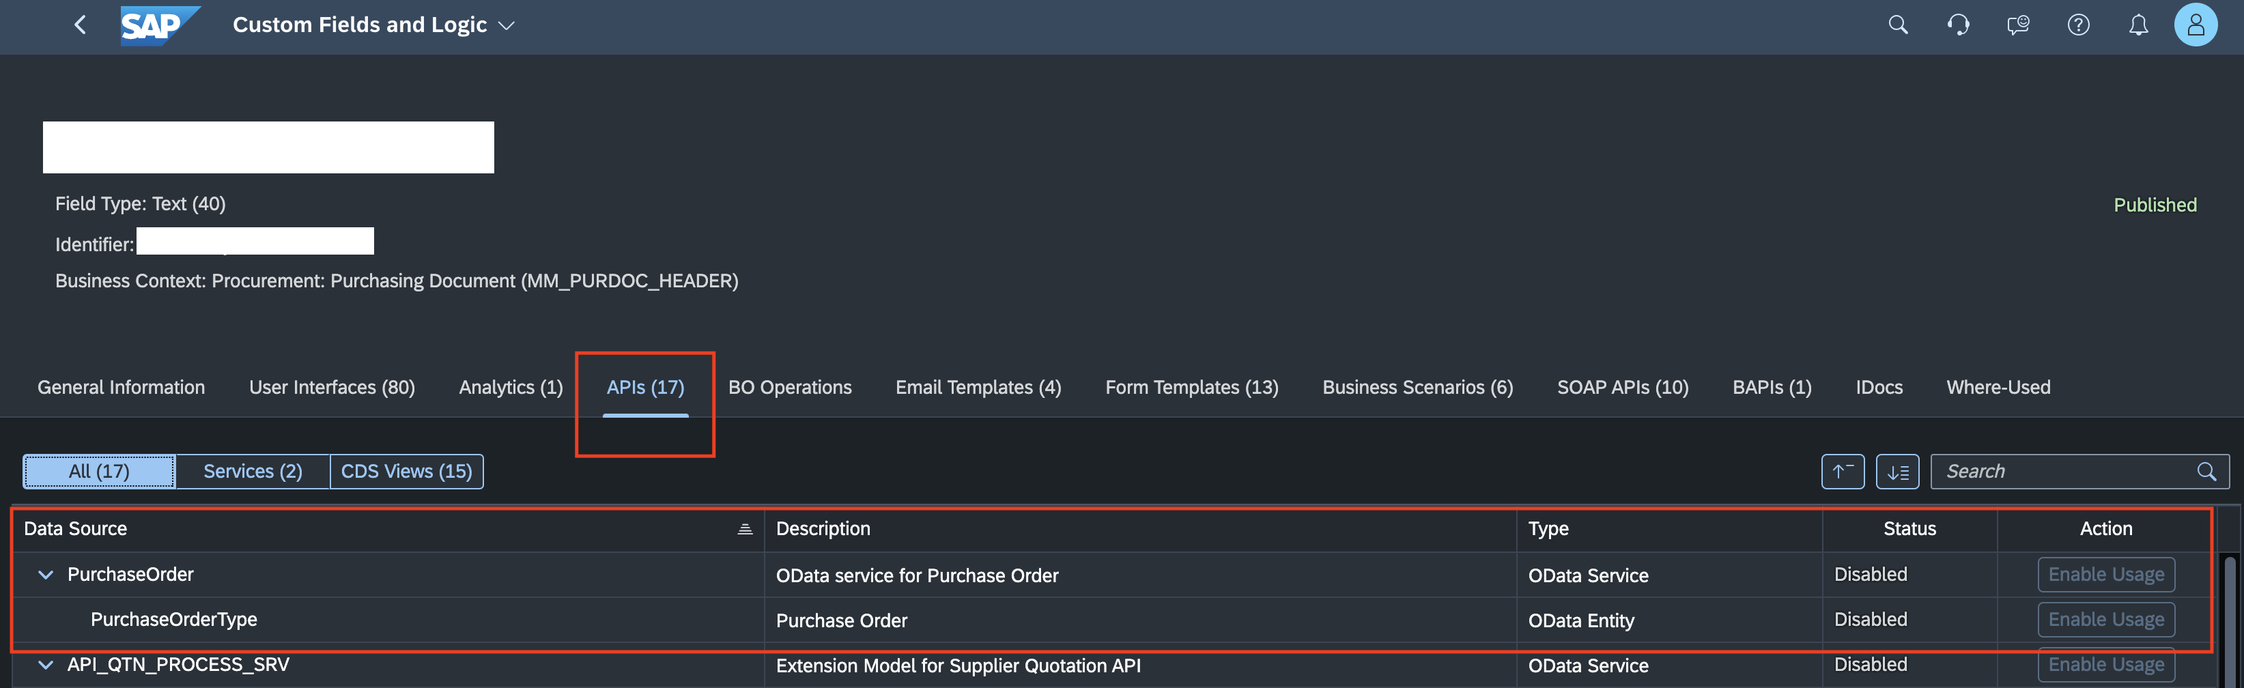This screenshot has height=688, width=2244.
Task: Switch to the BO Operations tab
Action: pyautogui.click(x=790, y=388)
